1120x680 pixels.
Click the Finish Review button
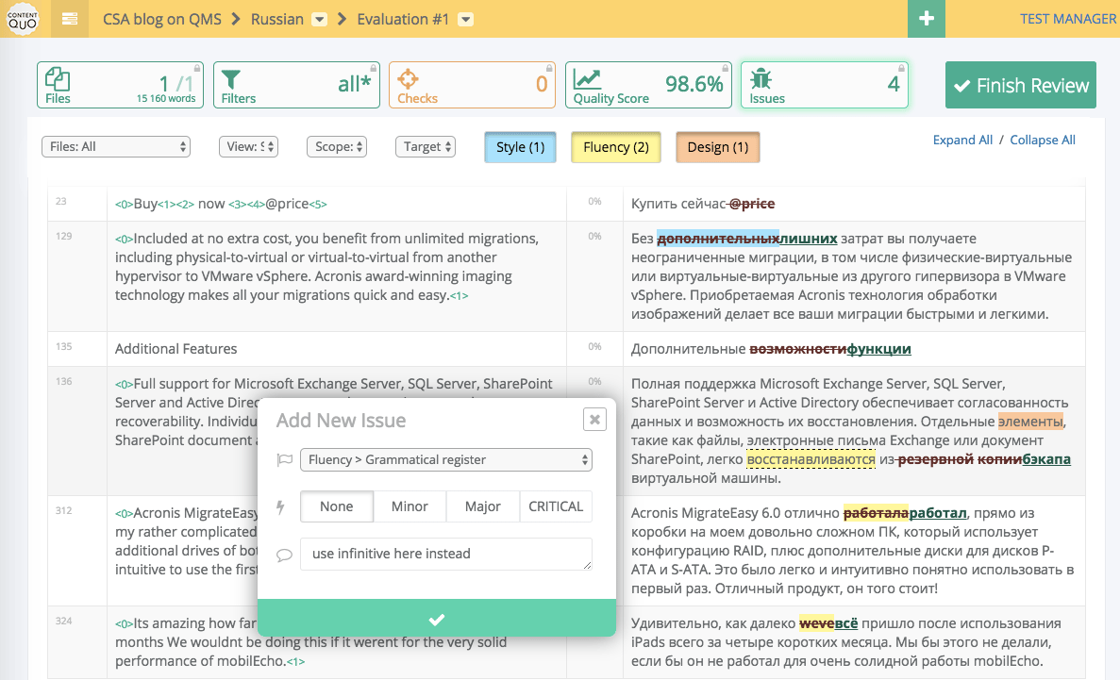pyautogui.click(x=1020, y=86)
